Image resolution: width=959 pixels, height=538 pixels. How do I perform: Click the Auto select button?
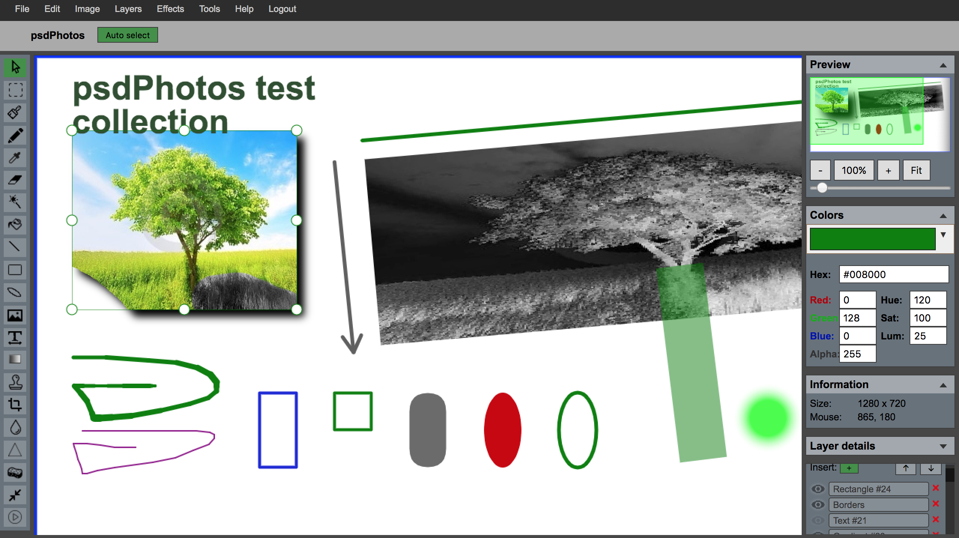(127, 35)
